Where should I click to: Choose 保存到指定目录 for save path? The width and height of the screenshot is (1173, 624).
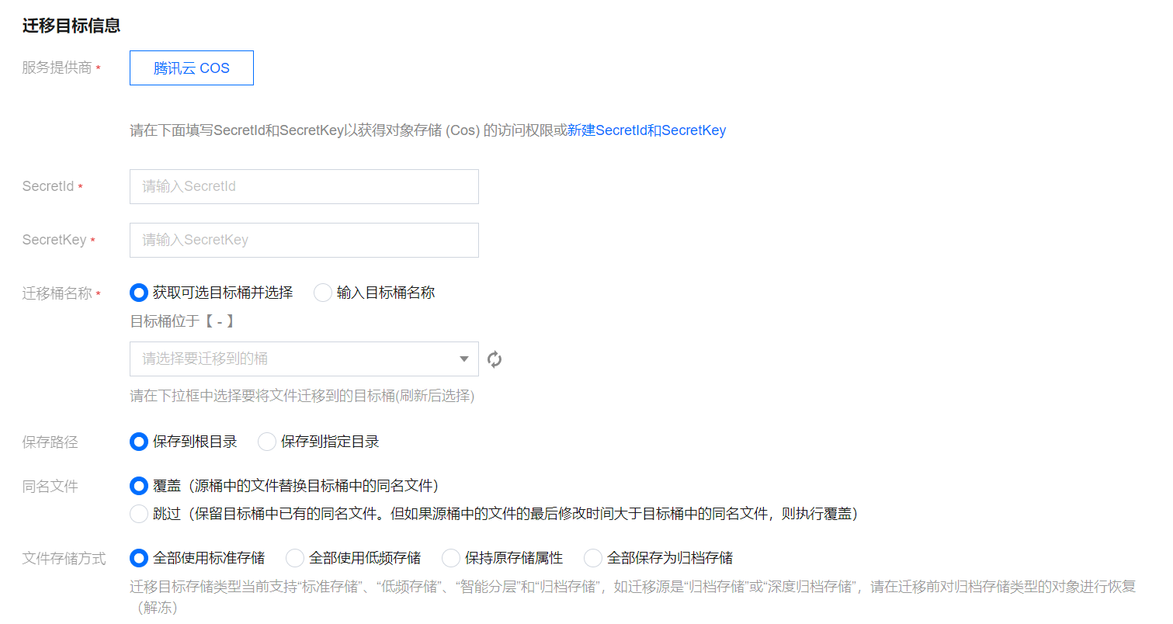click(267, 442)
